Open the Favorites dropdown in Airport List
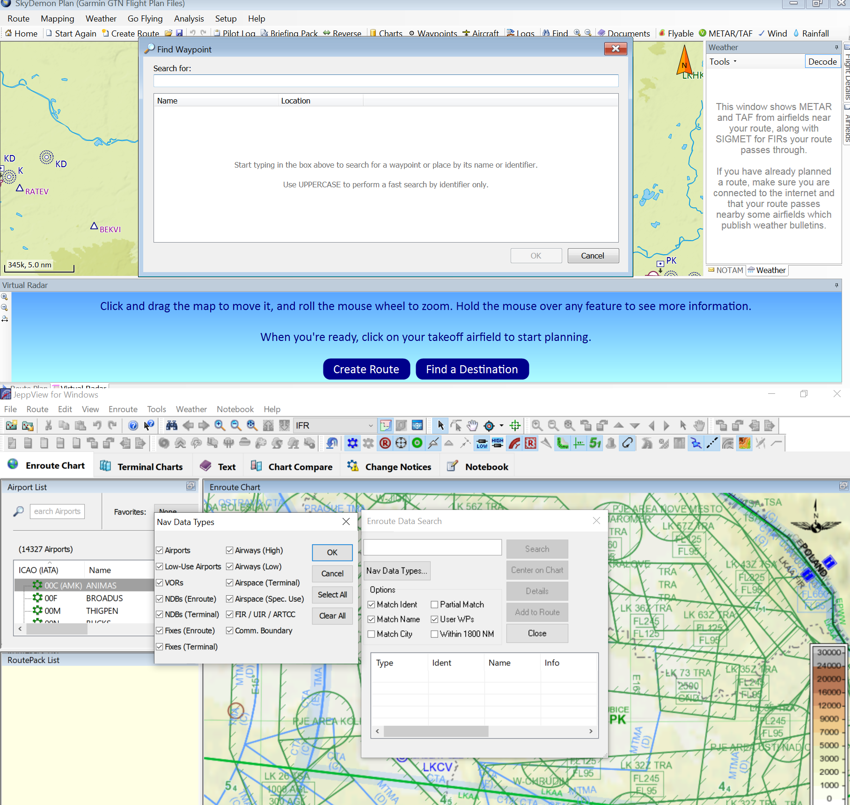The height and width of the screenshot is (805, 850). (x=176, y=511)
